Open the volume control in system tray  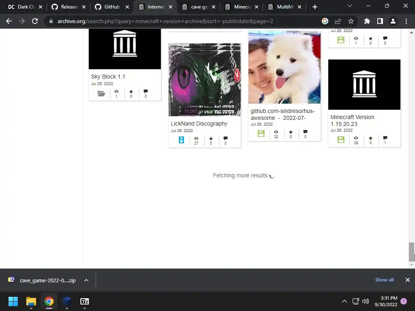(x=366, y=301)
